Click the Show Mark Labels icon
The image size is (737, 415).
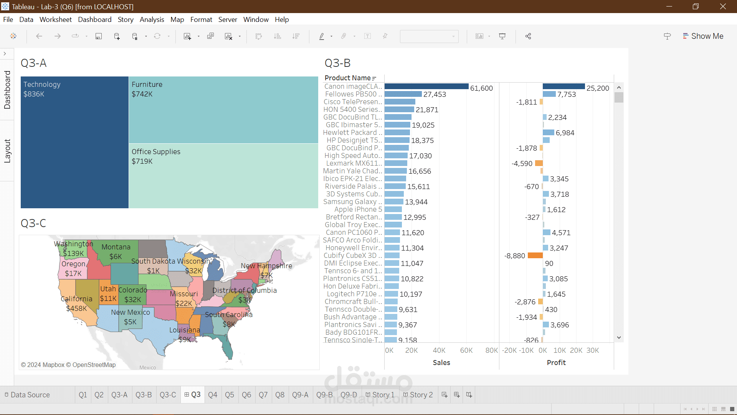(368, 36)
